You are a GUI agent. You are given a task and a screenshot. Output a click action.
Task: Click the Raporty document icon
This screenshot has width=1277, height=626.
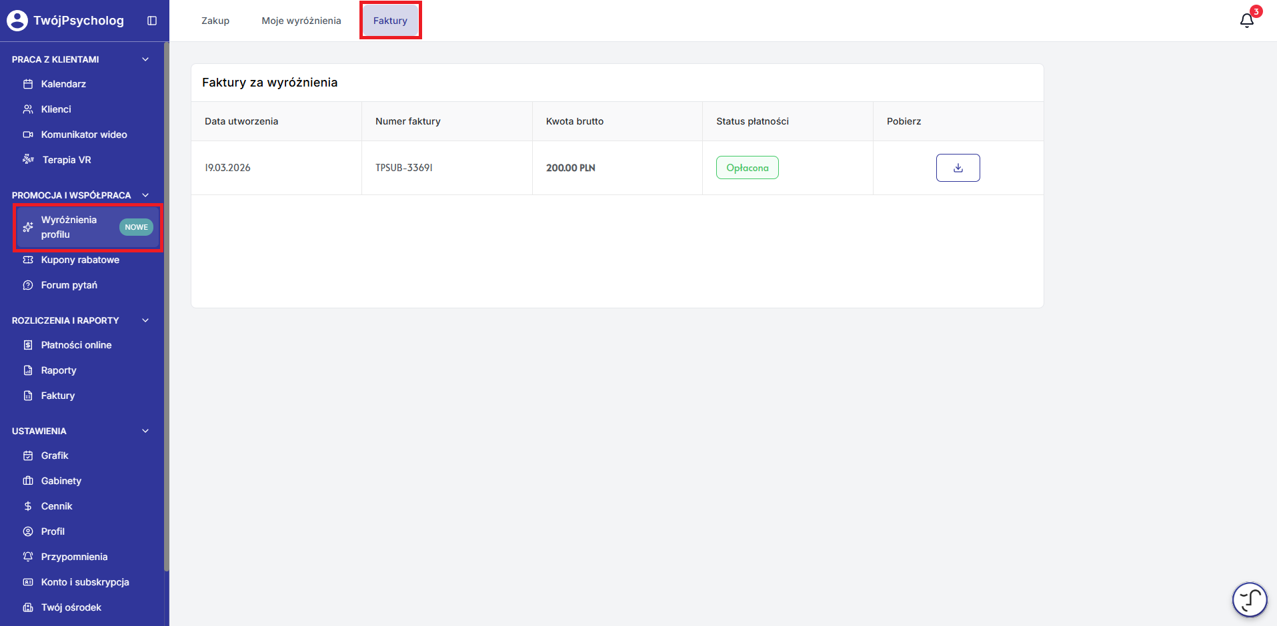coord(28,370)
